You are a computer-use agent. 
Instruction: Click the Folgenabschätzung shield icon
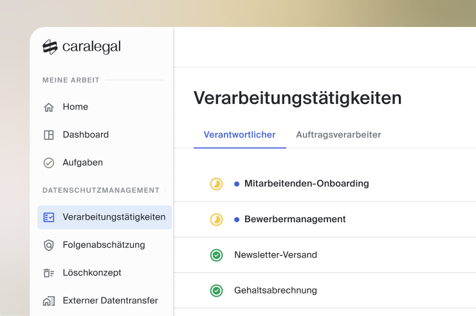[49, 245]
